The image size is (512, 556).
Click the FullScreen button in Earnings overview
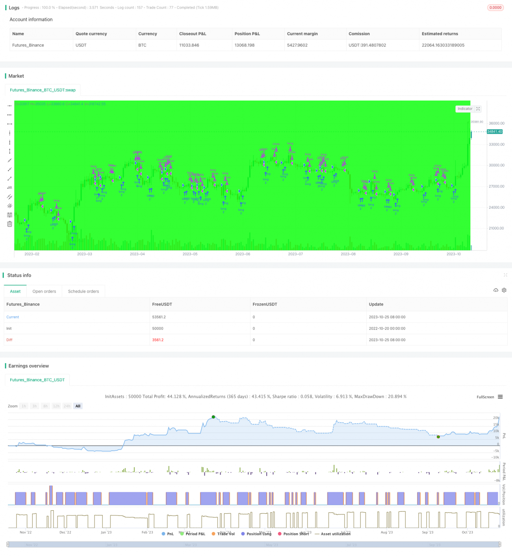(x=485, y=397)
